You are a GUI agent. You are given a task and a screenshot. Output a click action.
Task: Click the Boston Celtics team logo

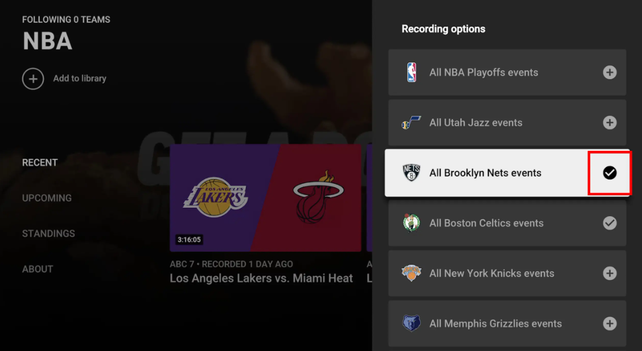[x=411, y=223]
